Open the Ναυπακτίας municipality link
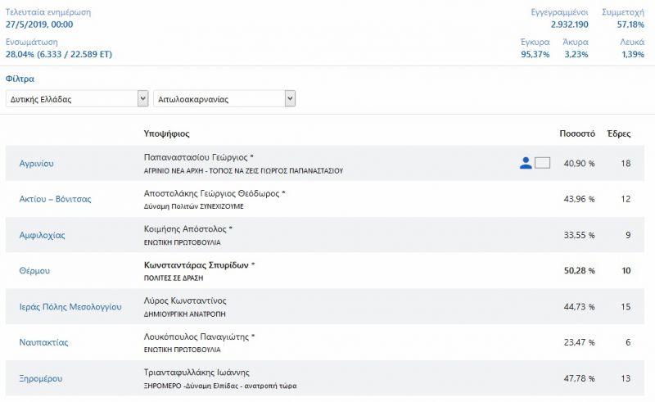 43,342
